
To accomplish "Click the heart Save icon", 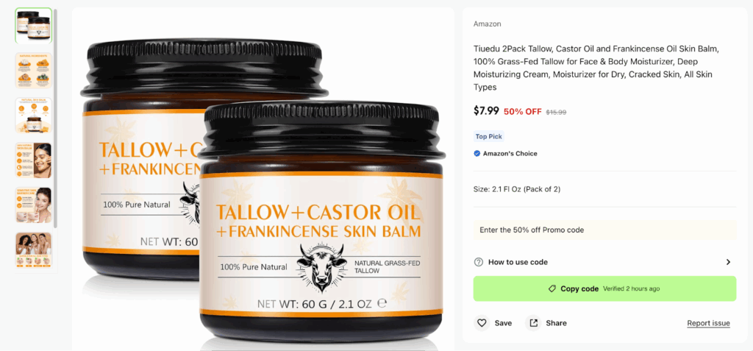I will tap(482, 323).
